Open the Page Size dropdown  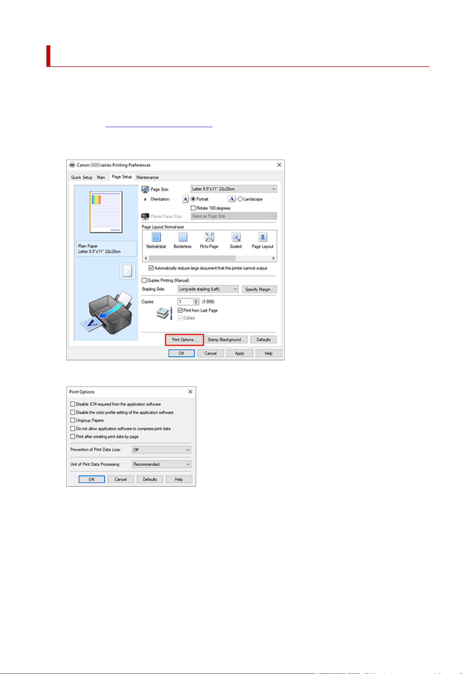[234, 189]
